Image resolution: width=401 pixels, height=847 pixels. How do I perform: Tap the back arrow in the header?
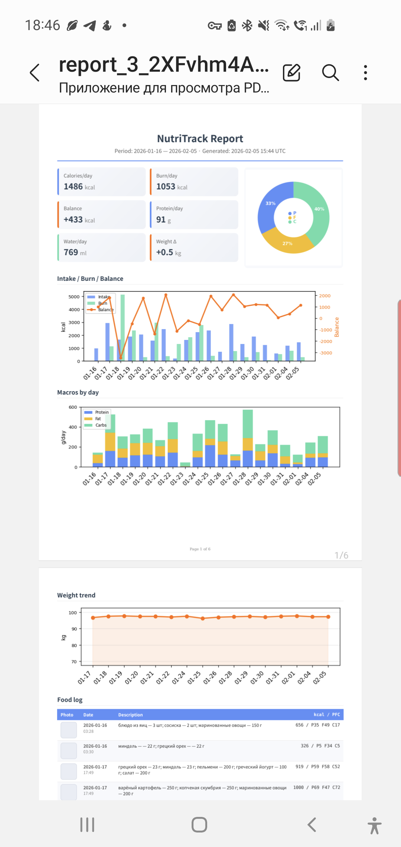(35, 72)
